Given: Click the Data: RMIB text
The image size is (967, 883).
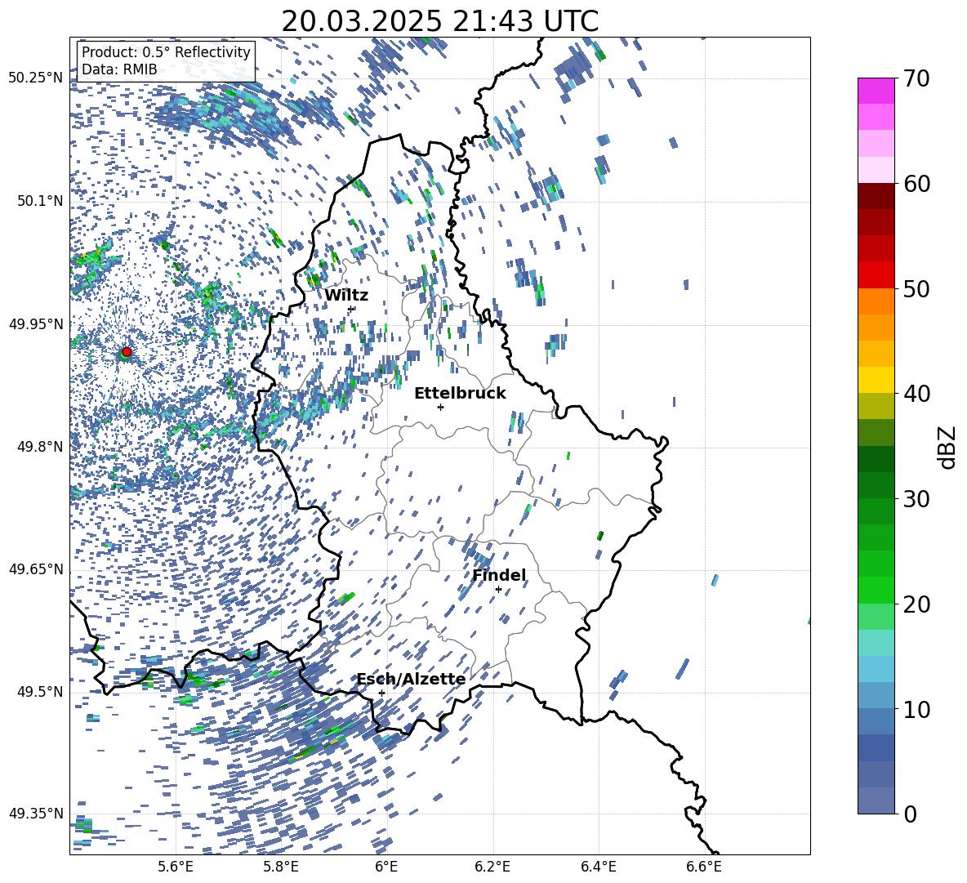Looking at the screenshot, I should pos(119,69).
